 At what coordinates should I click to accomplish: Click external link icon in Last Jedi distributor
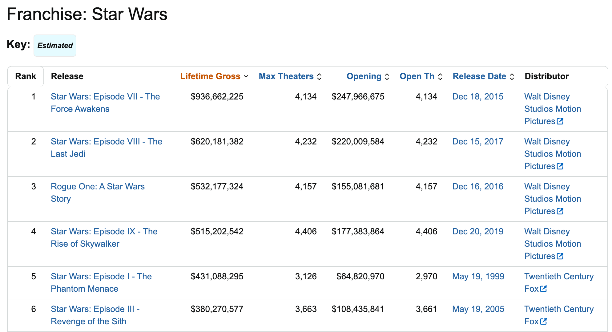pyautogui.click(x=560, y=166)
